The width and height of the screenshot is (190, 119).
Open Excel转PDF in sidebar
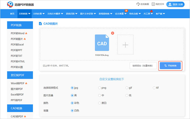17,94
